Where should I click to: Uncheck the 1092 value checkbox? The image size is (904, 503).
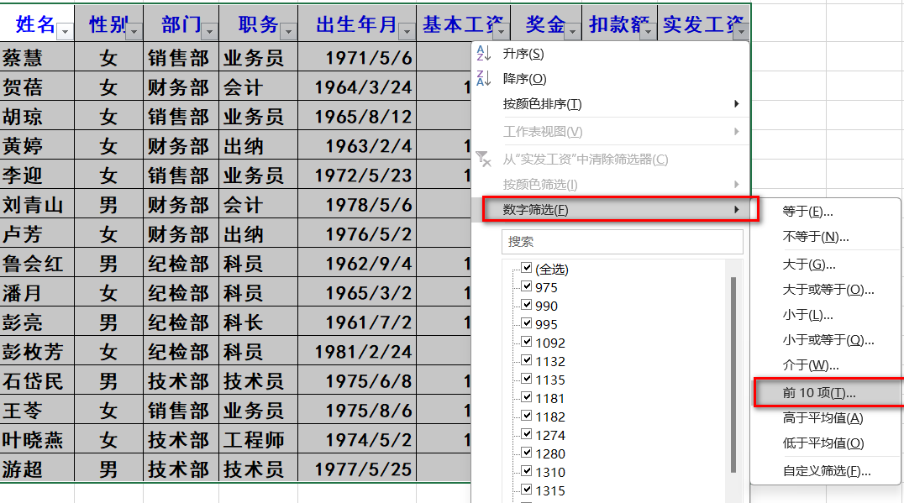[x=527, y=343]
